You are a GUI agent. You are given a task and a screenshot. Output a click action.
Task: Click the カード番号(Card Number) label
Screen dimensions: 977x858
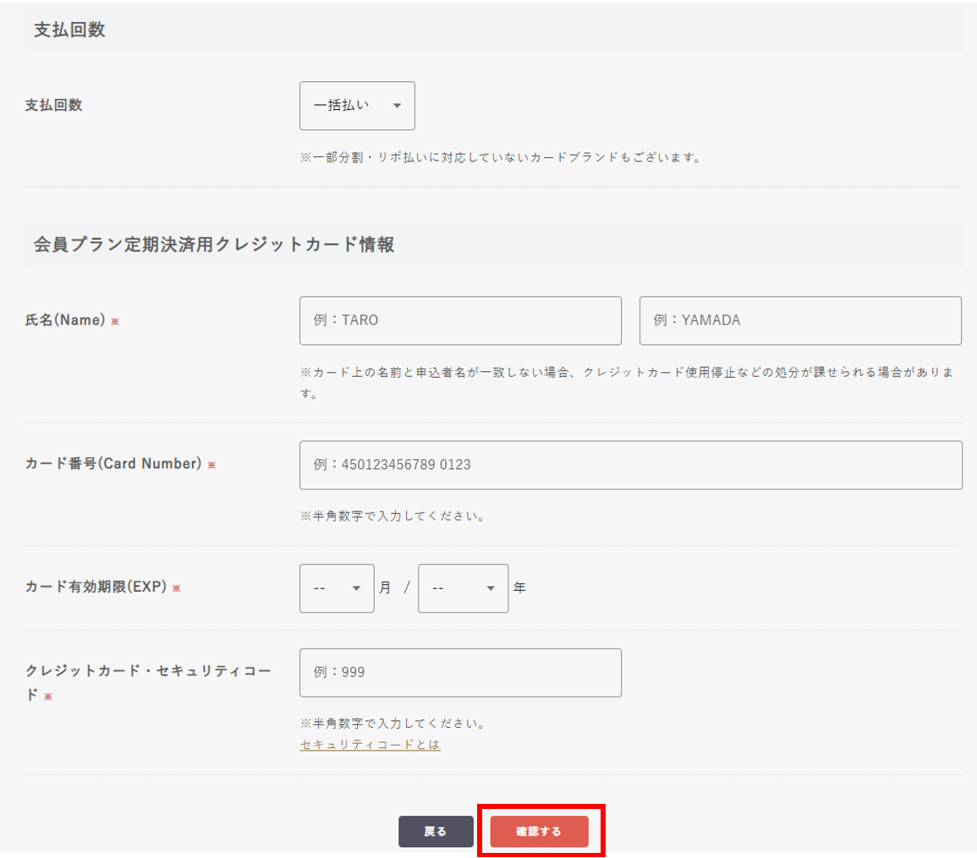tap(113, 464)
